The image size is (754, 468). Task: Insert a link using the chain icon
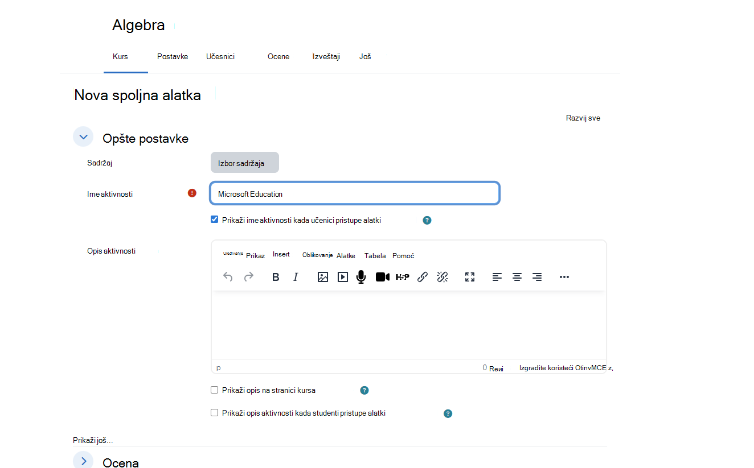click(x=423, y=277)
